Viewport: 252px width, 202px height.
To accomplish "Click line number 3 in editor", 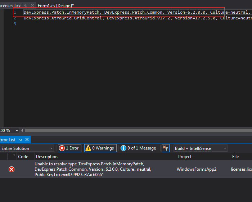I will 15,24.
